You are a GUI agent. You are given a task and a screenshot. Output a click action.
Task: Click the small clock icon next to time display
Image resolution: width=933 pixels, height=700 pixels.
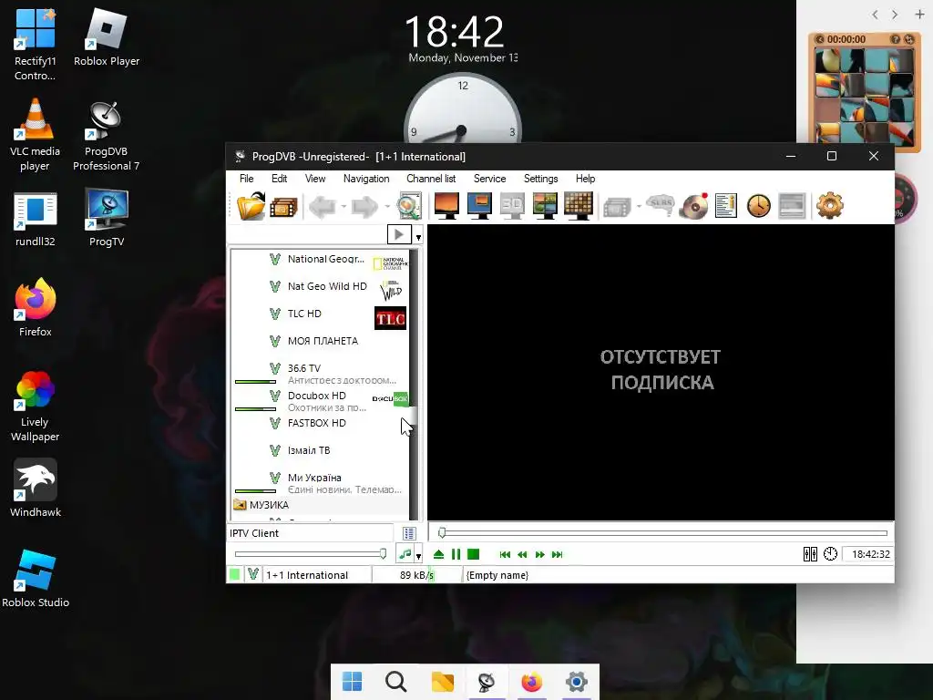click(x=830, y=554)
